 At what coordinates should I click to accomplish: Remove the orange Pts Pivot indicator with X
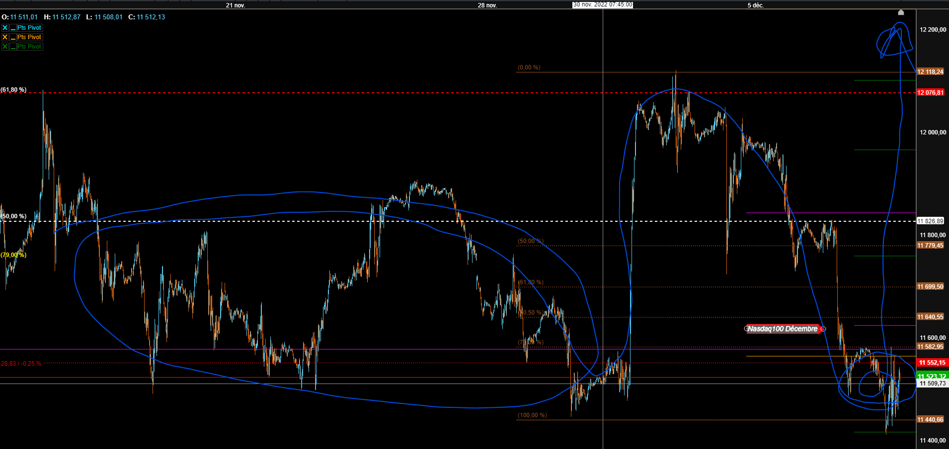(x=5, y=37)
